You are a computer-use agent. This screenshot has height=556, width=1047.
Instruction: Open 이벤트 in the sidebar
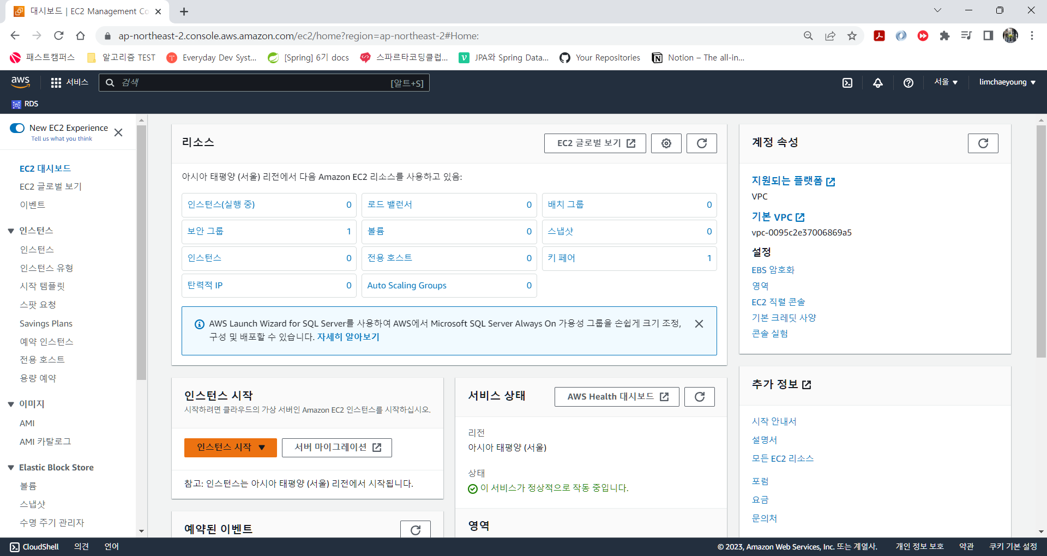coord(33,205)
